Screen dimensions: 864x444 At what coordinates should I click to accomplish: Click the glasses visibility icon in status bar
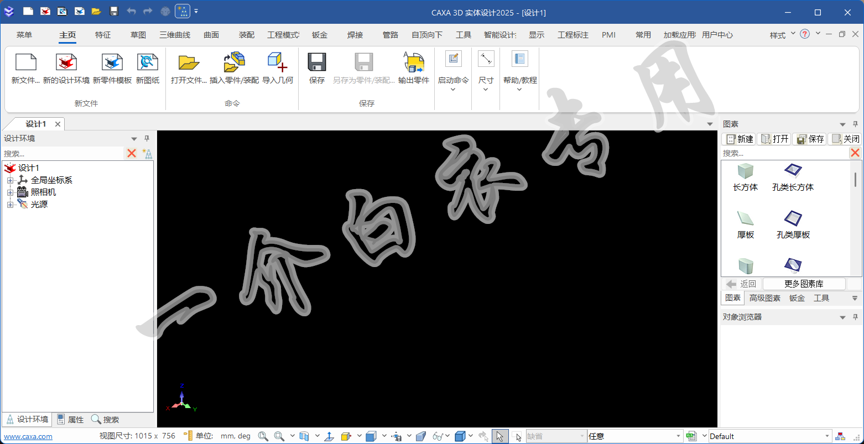point(438,436)
